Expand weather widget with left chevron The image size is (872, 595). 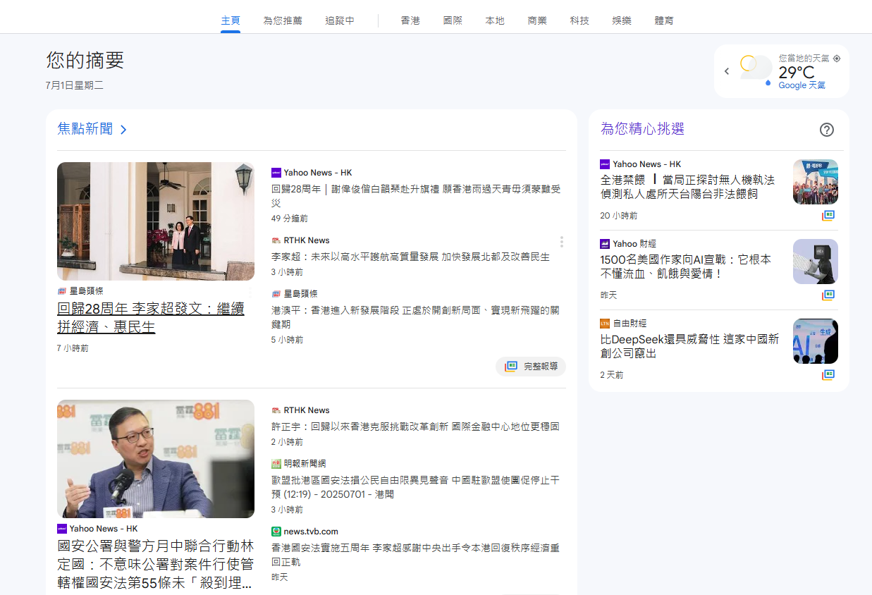(x=727, y=71)
